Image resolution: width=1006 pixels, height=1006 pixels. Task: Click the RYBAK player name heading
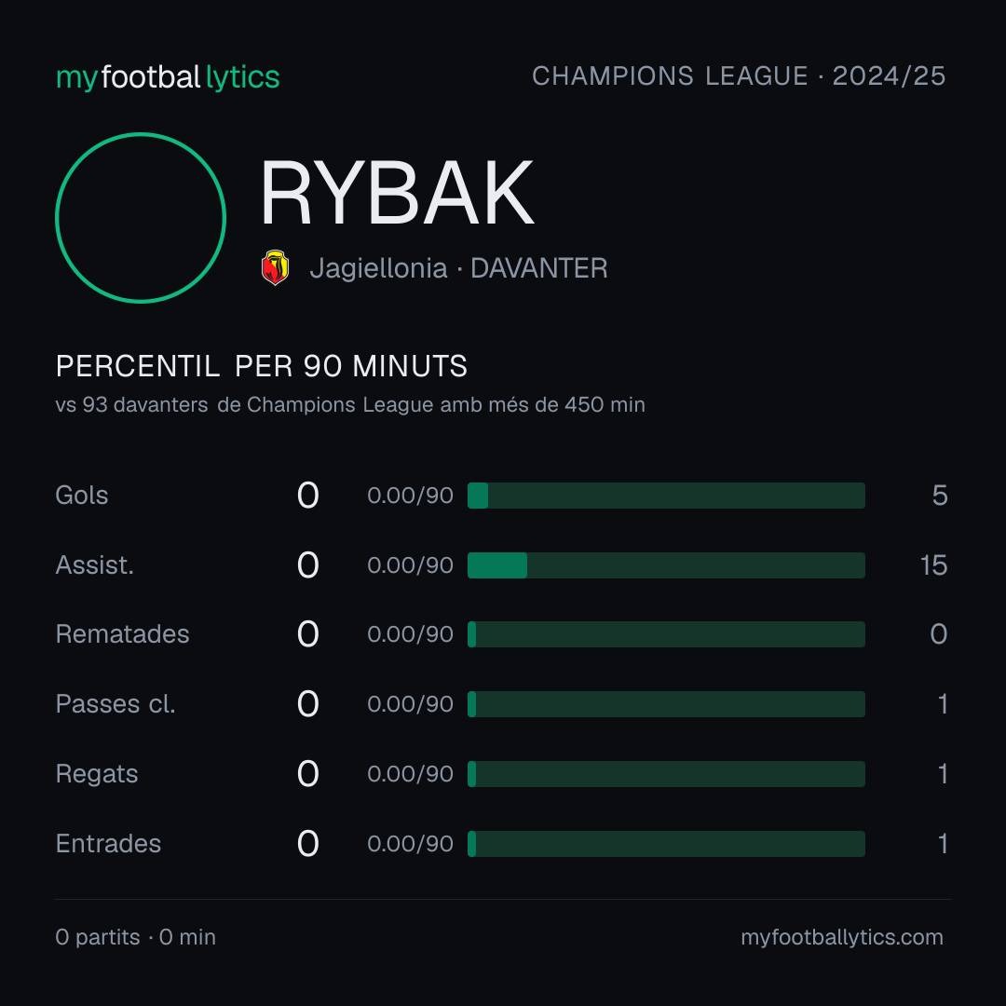pyautogui.click(x=397, y=194)
